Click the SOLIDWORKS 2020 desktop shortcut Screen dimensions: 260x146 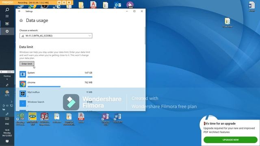[x=45, y=119]
